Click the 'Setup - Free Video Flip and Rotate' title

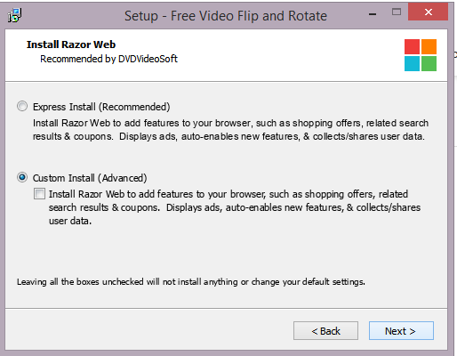coord(226,16)
